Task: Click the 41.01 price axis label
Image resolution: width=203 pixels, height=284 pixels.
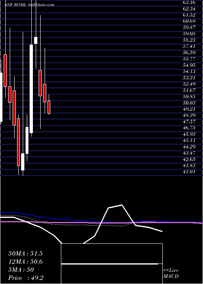Action: pos(189,172)
